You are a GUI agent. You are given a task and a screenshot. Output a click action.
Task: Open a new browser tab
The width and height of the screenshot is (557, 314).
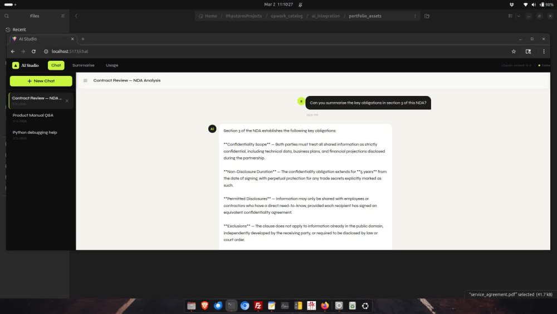pyautogui.click(x=83, y=39)
